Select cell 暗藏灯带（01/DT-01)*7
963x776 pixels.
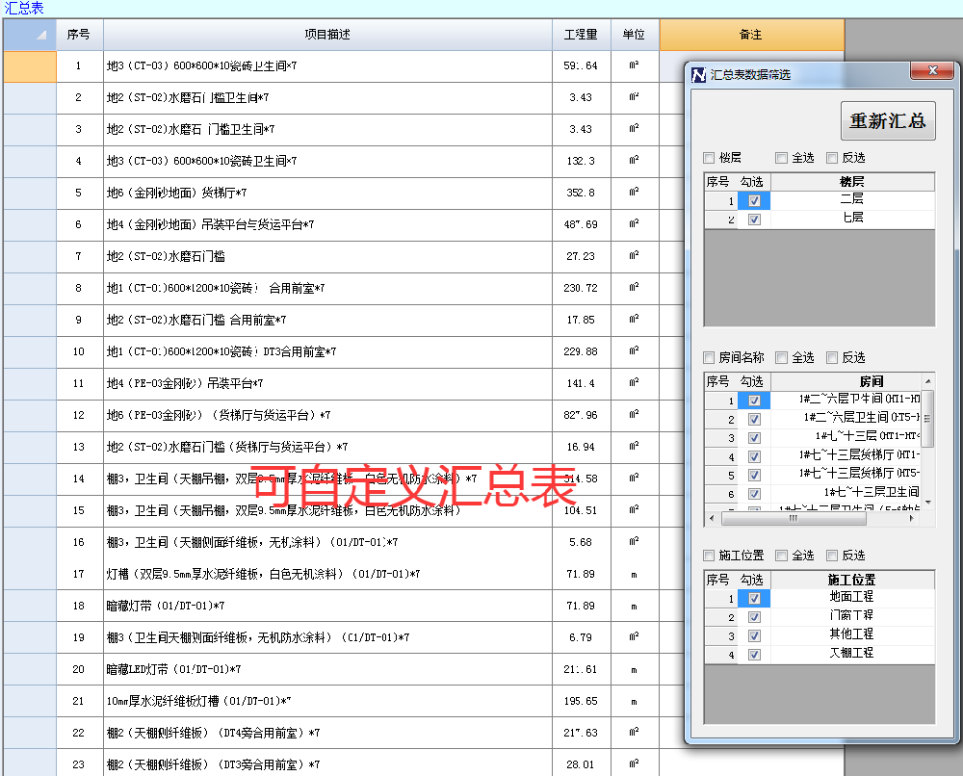point(327,606)
